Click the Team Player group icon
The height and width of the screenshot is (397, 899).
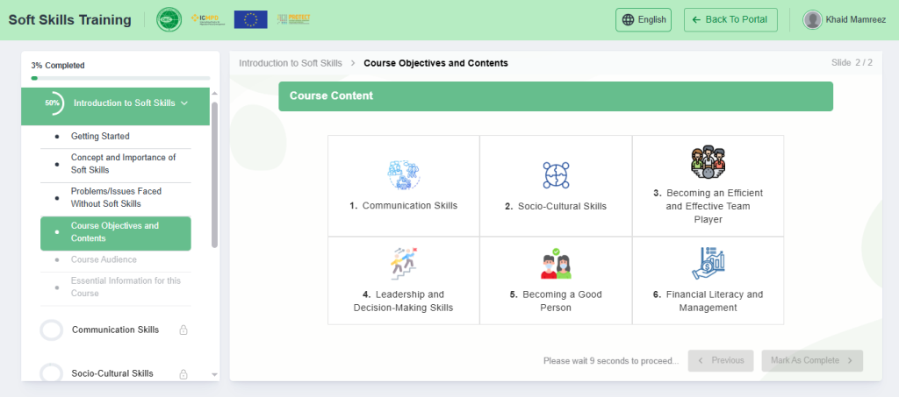tap(708, 164)
